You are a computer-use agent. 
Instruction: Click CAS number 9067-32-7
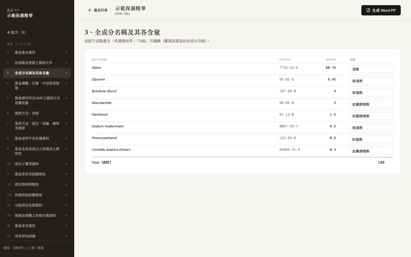click(x=289, y=126)
